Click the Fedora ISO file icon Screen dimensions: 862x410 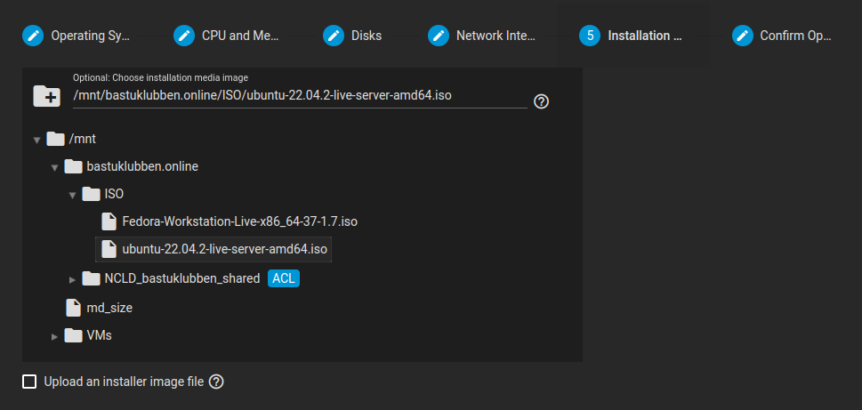coord(109,222)
